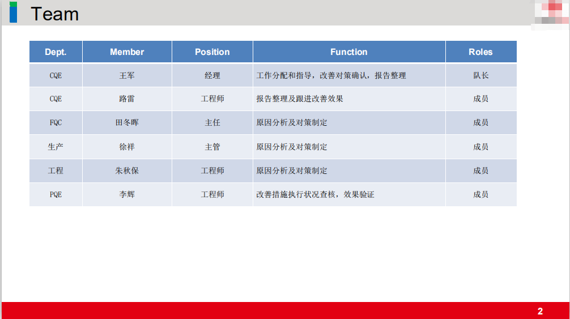Click the "FQC" department cell

pos(56,123)
